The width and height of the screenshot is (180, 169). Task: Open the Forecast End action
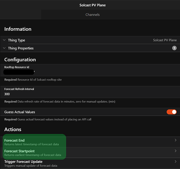coord(90,142)
